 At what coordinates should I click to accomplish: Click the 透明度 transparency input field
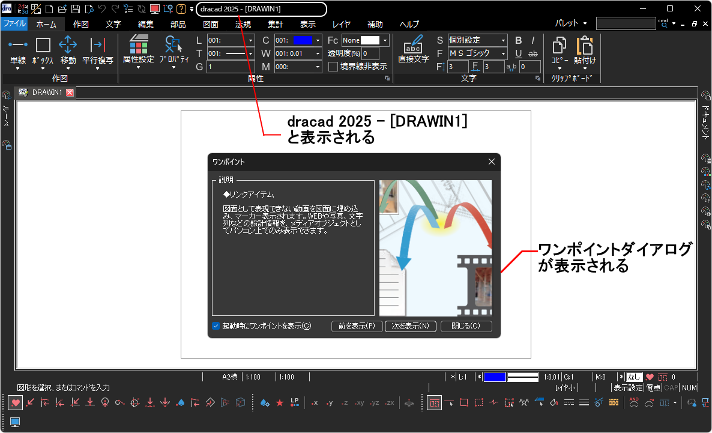coord(370,53)
